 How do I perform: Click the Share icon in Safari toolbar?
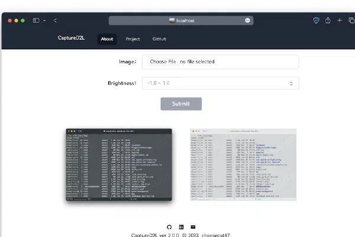pos(328,20)
